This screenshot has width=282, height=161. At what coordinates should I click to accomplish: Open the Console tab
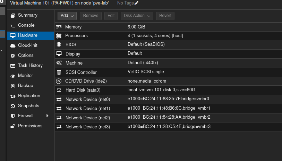[x=31, y=25]
